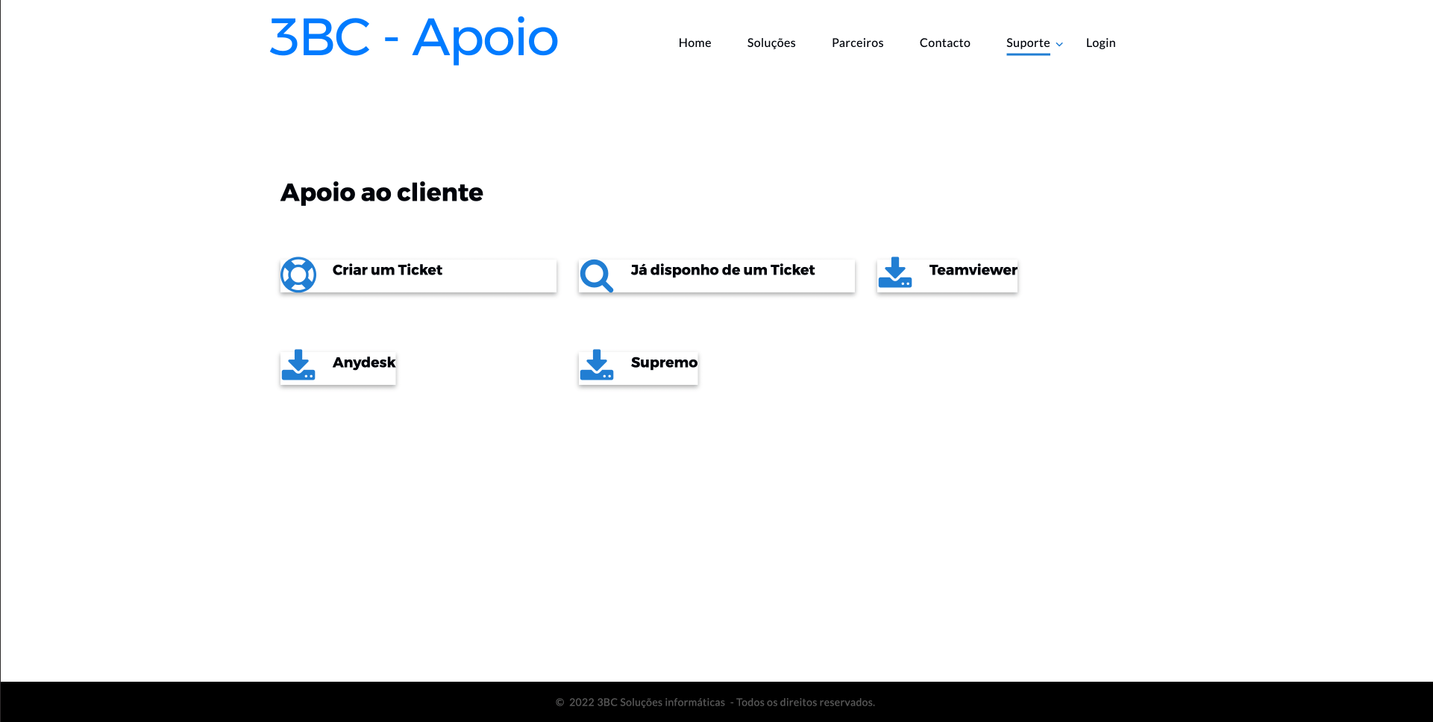Click Login in the navigation bar

[x=1100, y=43]
